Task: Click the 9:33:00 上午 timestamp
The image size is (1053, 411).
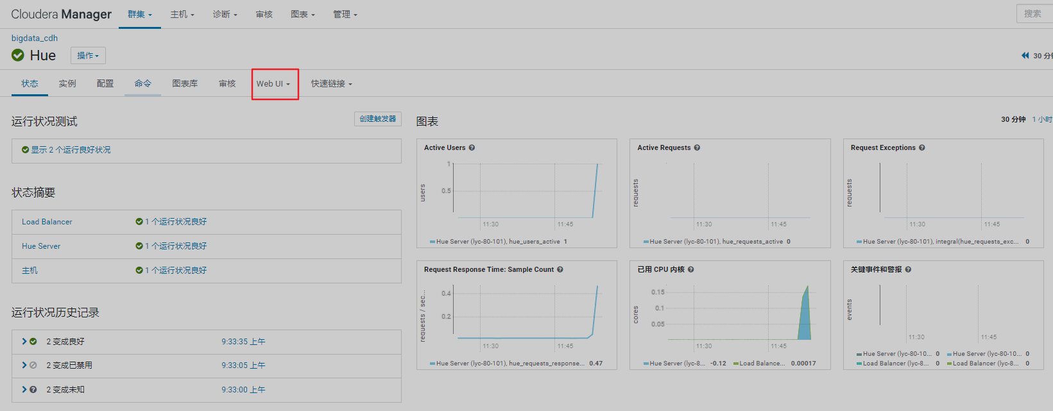Action: pos(243,390)
